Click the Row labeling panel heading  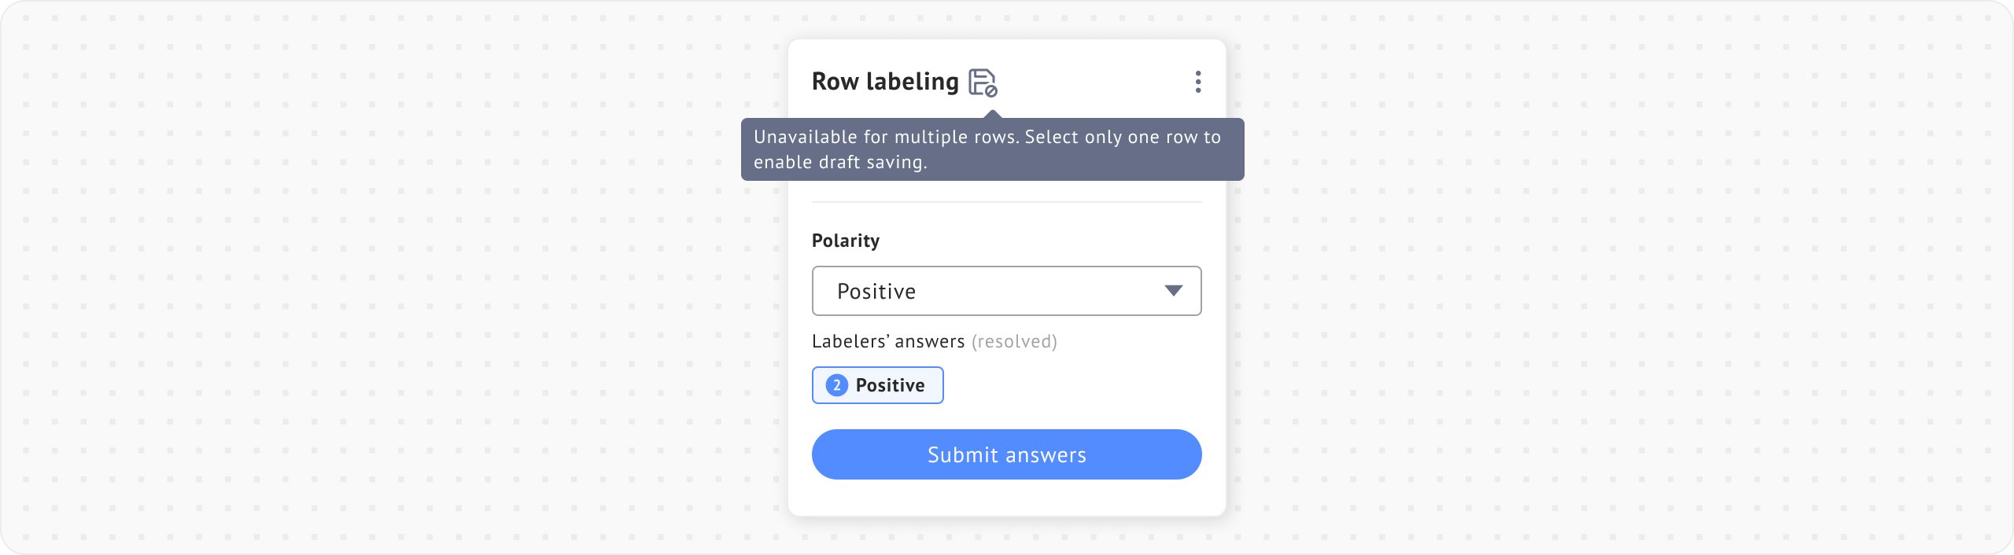click(x=884, y=82)
